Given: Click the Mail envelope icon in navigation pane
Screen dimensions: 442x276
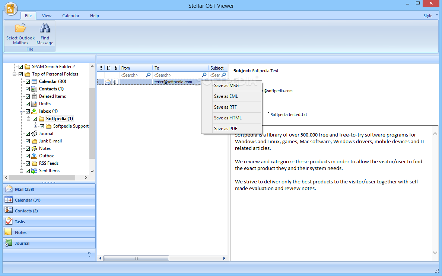Looking at the screenshot, I should click(x=9, y=189).
